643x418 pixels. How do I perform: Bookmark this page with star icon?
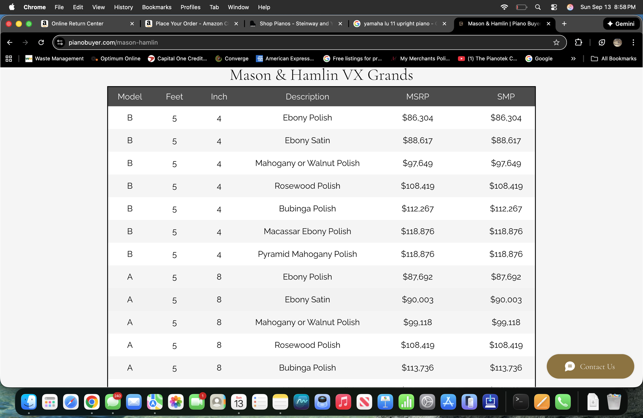click(556, 42)
